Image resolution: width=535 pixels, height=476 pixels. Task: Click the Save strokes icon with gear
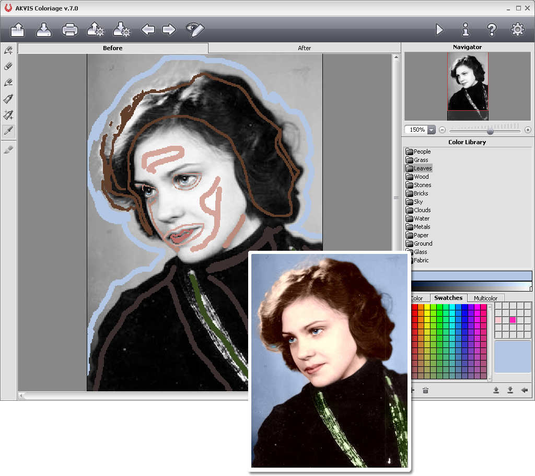tap(122, 30)
